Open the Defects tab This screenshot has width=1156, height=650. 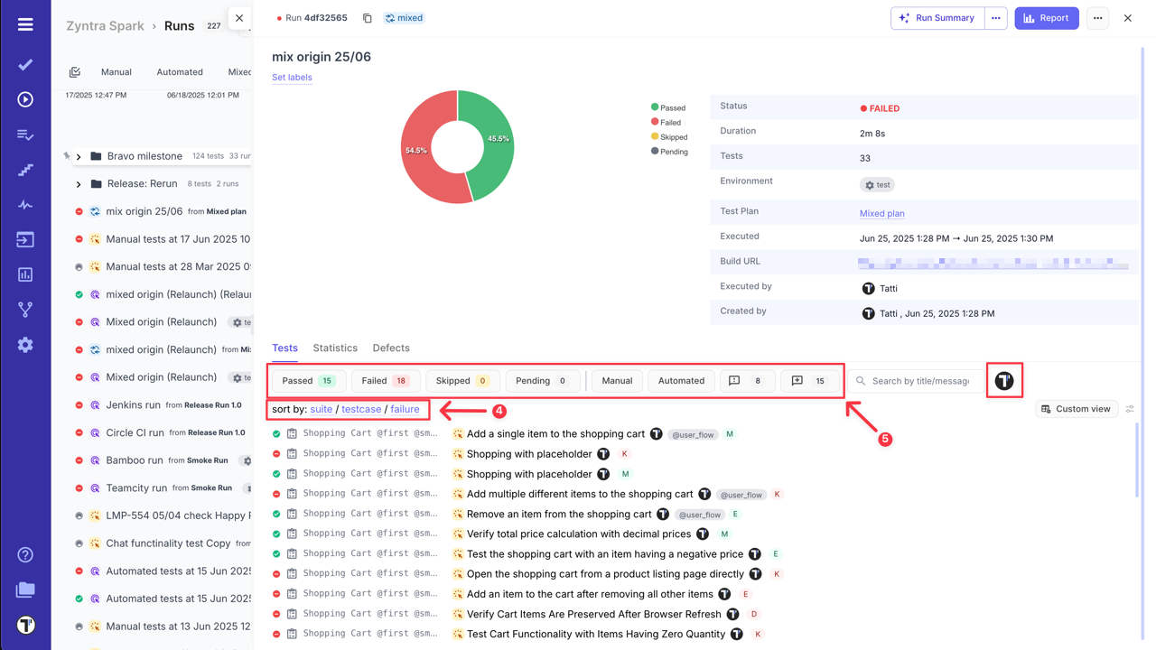tap(390, 348)
